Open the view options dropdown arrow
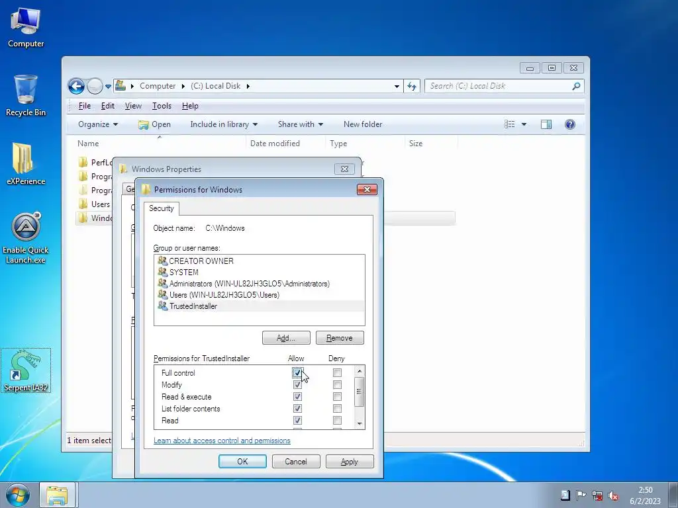The image size is (678, 508). (x=524, y=124)
